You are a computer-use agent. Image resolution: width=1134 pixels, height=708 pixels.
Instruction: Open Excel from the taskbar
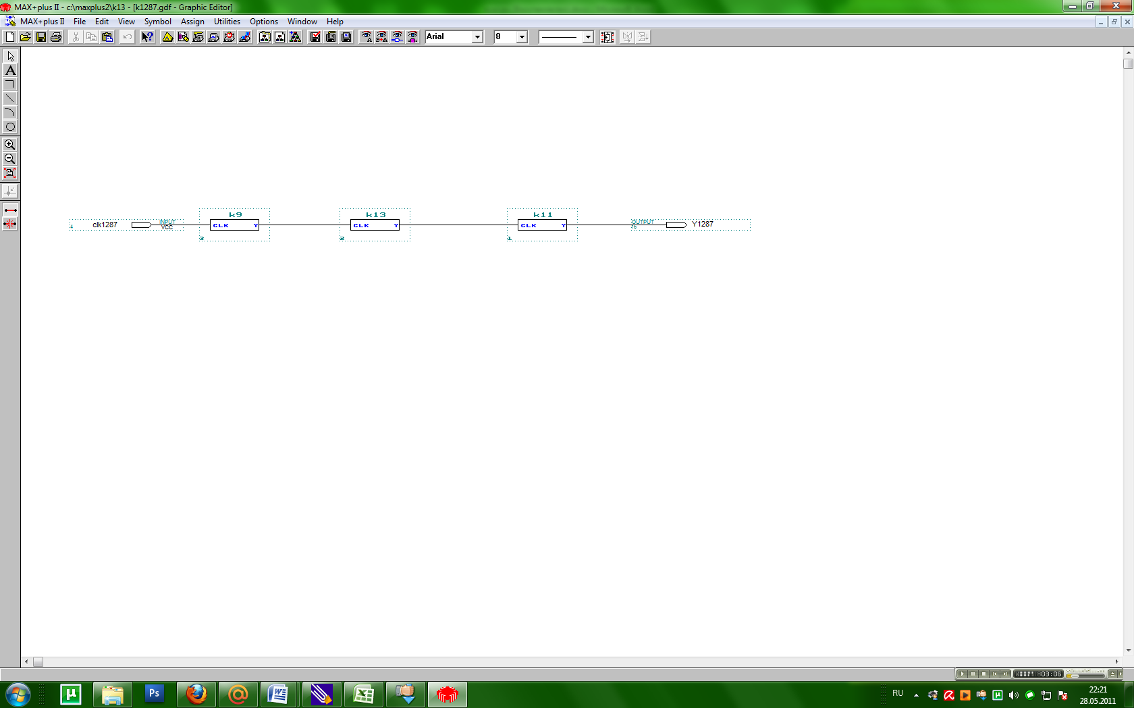pos(364,694)
